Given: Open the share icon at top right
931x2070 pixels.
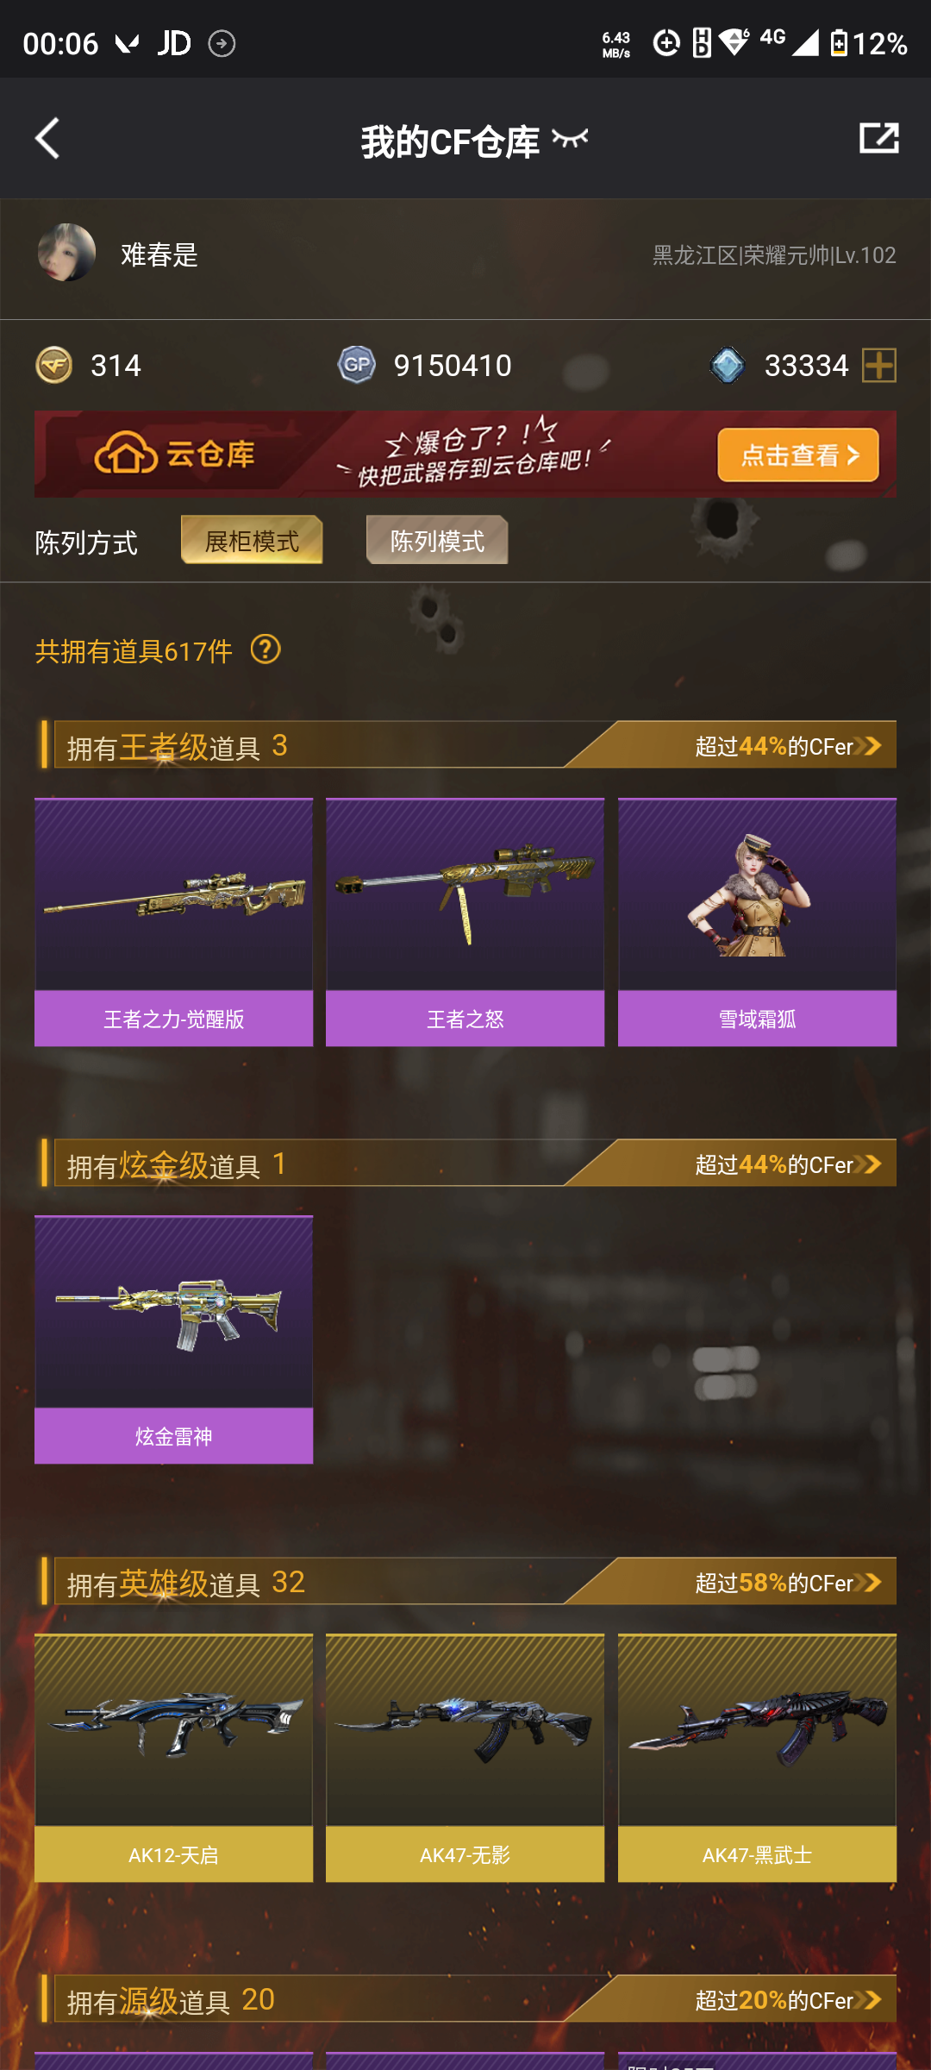Looking at the screenshot, I should tap(878, 138).
